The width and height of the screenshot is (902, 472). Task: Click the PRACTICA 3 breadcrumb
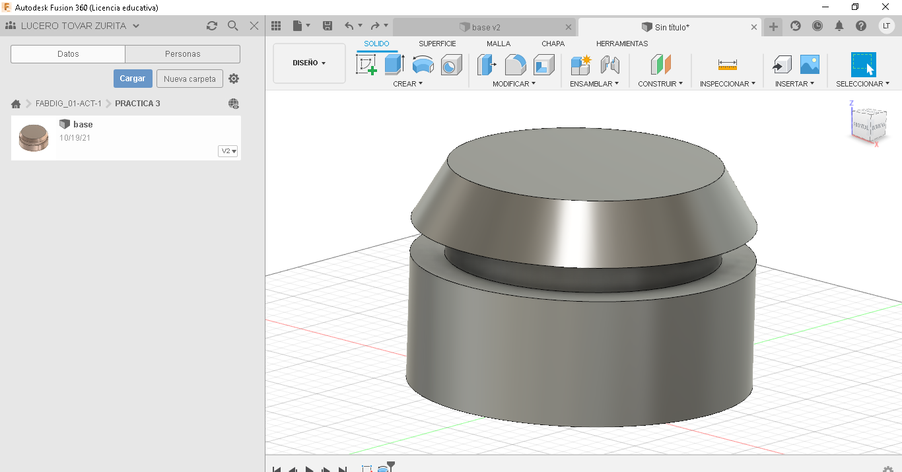click(x=137, y=104)
